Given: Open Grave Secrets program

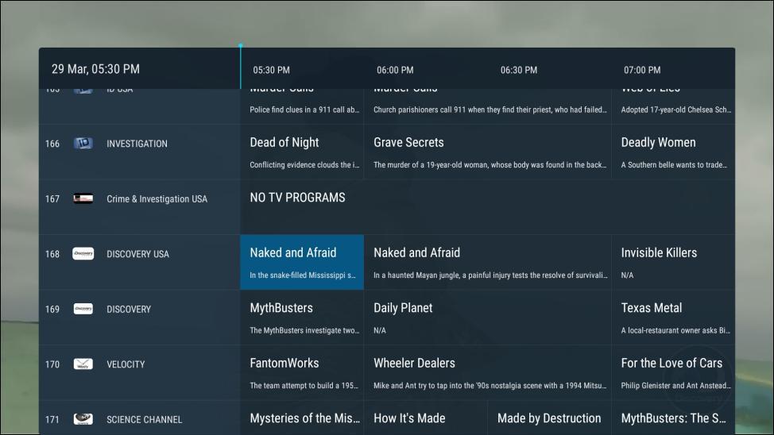Looking at the screenshot, I should point(488,152).
